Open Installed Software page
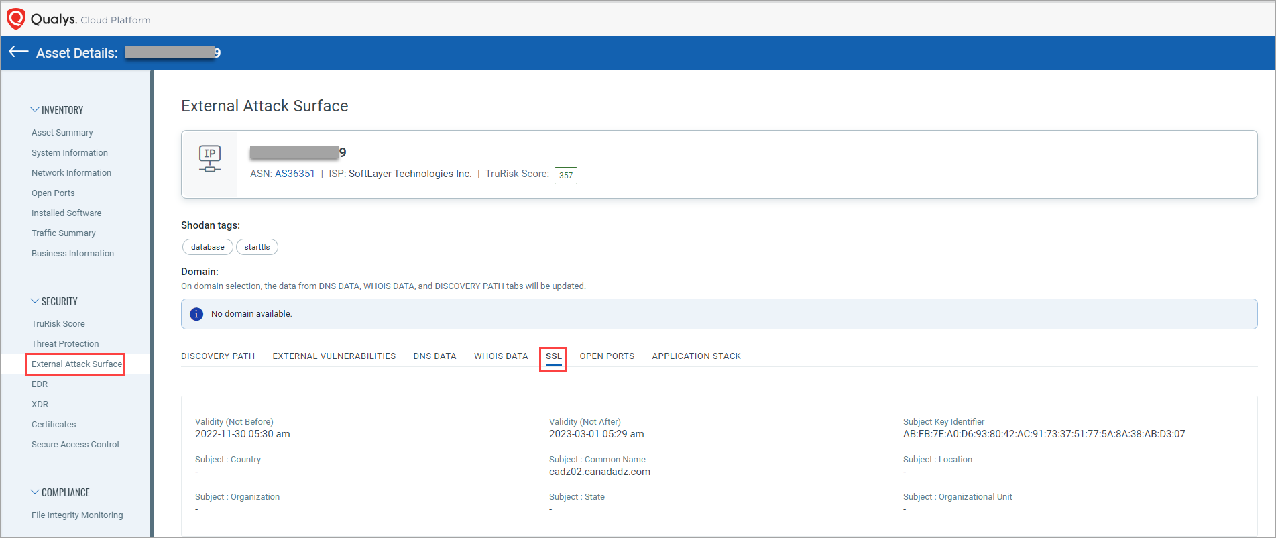This screenshot has height=538, width=1276. pos(66,213)
